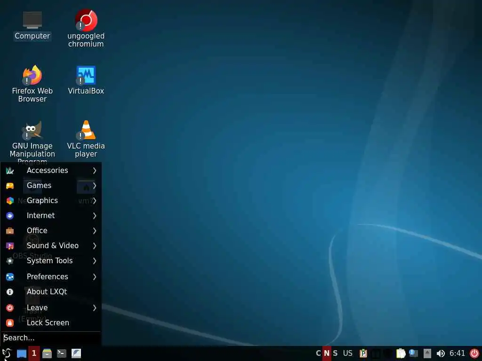This screenshot has width=482, height=361.
Task: Open the feather text editor launcher
Action: (x=76, y=353)
